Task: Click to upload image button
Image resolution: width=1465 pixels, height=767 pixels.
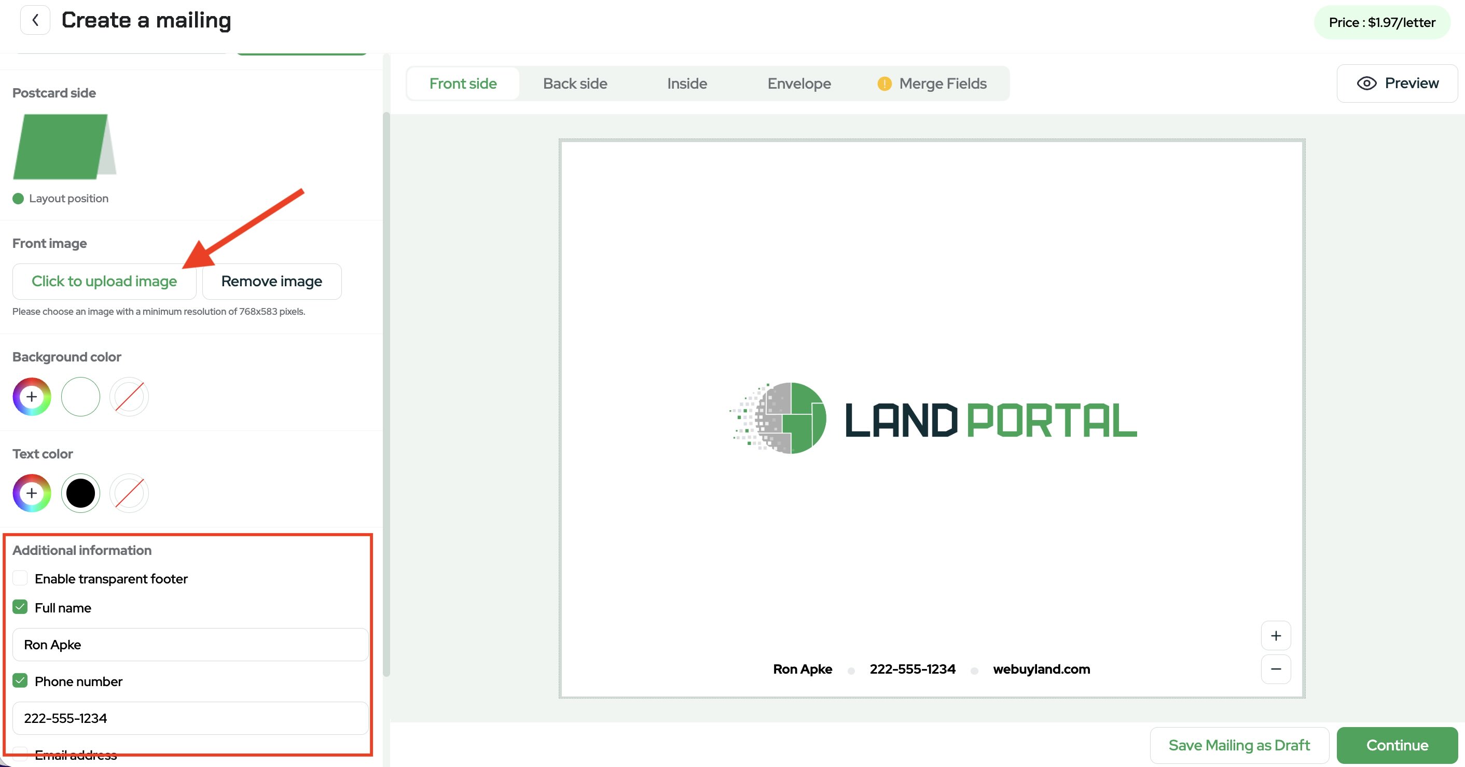Action: (104, 282)
